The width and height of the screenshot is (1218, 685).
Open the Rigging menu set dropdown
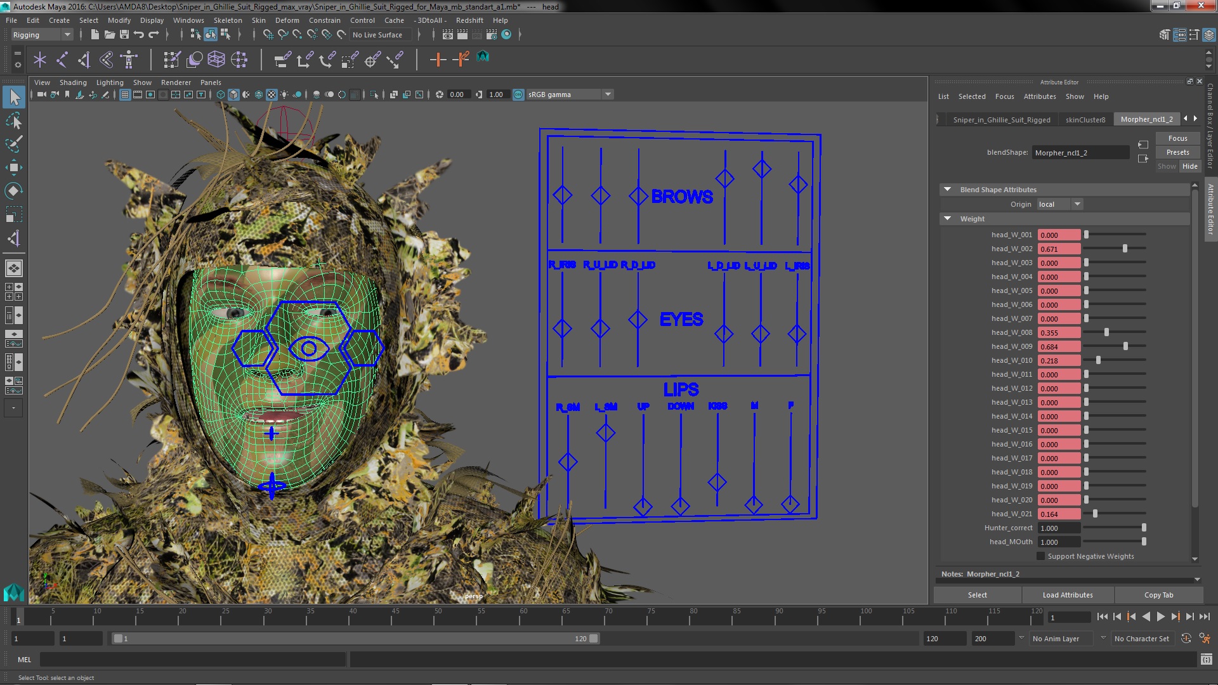pyautogui.click(x=41, y=35)
